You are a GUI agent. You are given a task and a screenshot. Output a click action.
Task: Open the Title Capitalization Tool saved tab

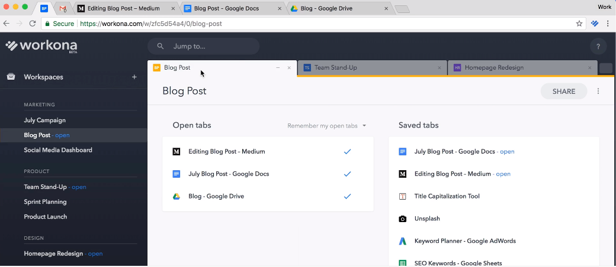coord(447,196)
